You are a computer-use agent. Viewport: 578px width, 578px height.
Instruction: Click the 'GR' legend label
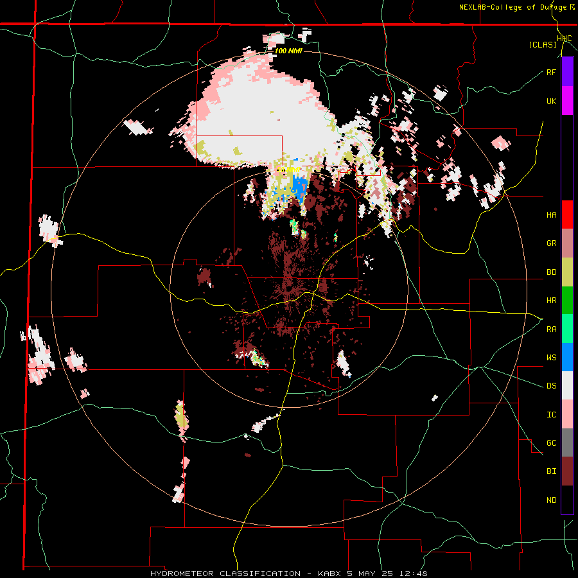point(551,243)
